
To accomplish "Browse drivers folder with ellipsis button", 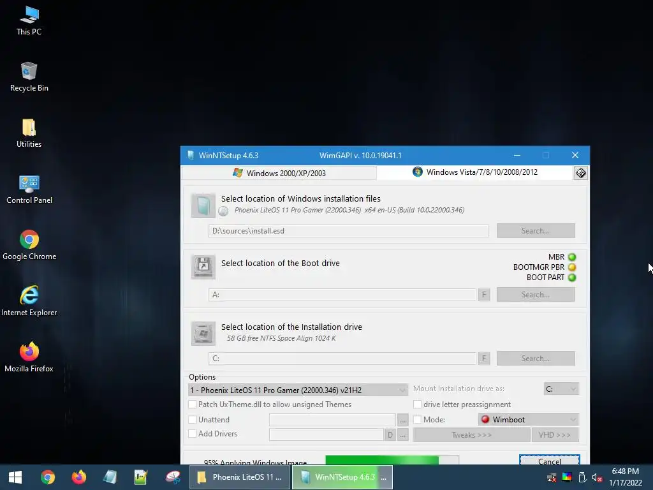I will click(402, 435).
